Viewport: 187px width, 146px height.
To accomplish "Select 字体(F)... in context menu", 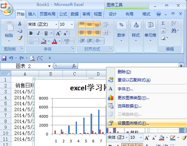I will coord(147,89).
